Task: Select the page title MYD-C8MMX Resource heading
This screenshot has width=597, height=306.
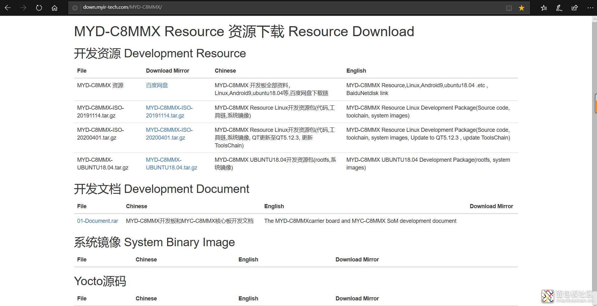Action: tap(244, 31)
